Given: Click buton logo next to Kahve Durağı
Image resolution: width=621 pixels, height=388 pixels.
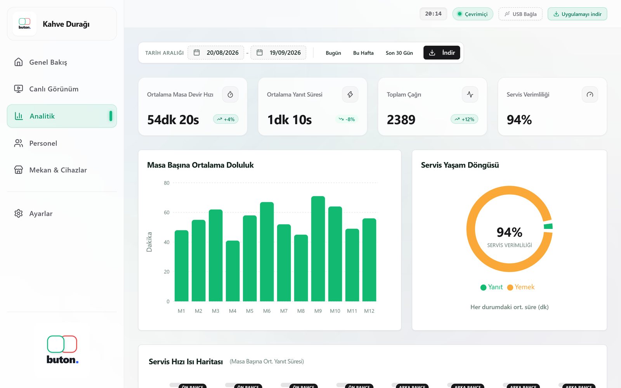Looking at the screenshot, I should (24, 24).
